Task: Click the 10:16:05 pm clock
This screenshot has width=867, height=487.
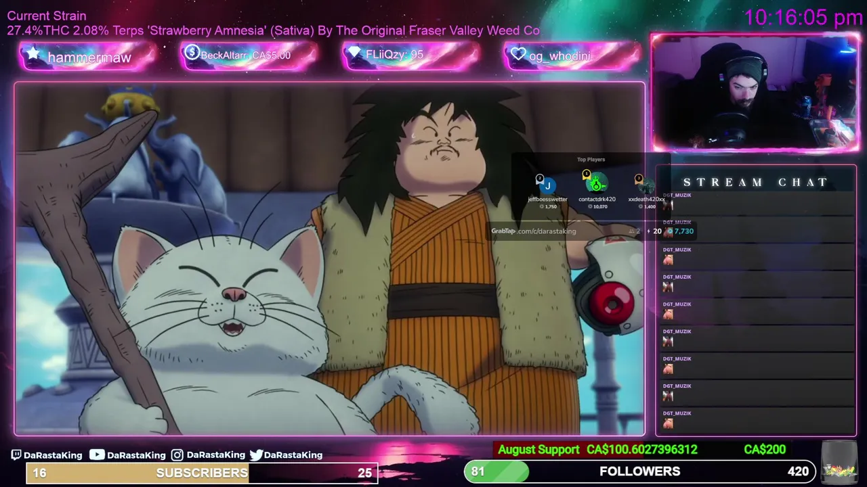Action: 803,18
